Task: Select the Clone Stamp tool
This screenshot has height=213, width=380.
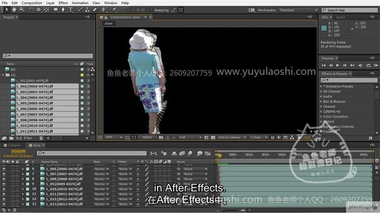Action: pyautogui.click(x=87, y=10)
